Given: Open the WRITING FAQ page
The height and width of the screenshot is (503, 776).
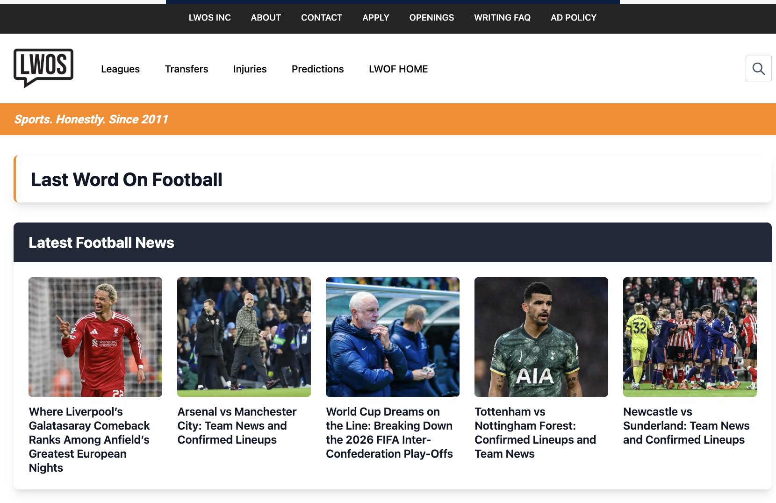Looking at the screenshot, I should (503, 18).
